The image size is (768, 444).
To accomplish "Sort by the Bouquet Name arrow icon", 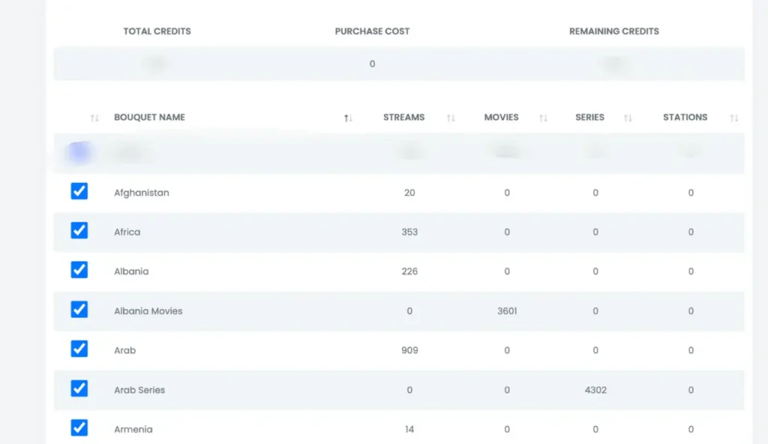I will 348,118.
